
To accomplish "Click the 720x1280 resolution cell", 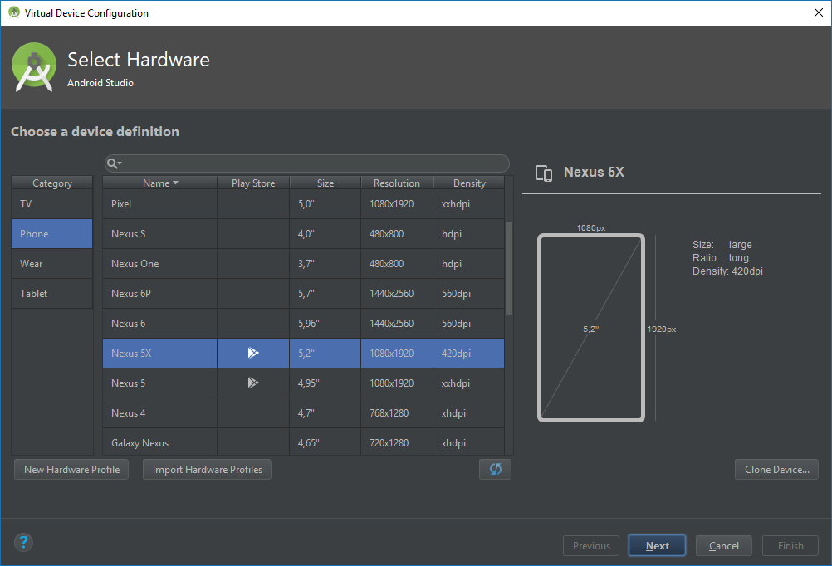I will 397,442.
